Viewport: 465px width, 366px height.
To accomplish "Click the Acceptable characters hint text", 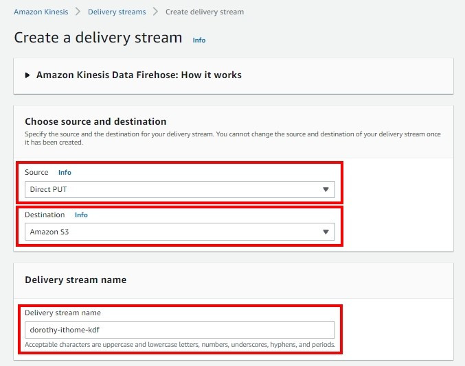I will (x=180, y=344).
